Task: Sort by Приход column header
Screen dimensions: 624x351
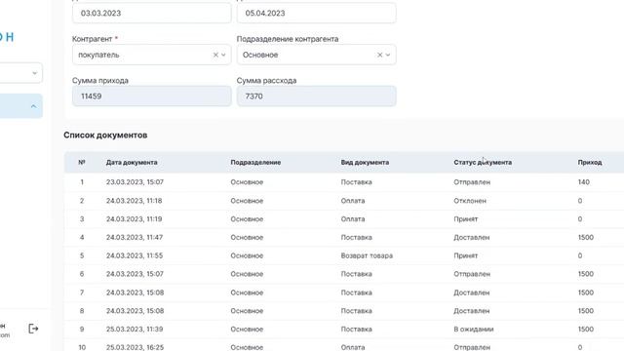Action: 590,163
